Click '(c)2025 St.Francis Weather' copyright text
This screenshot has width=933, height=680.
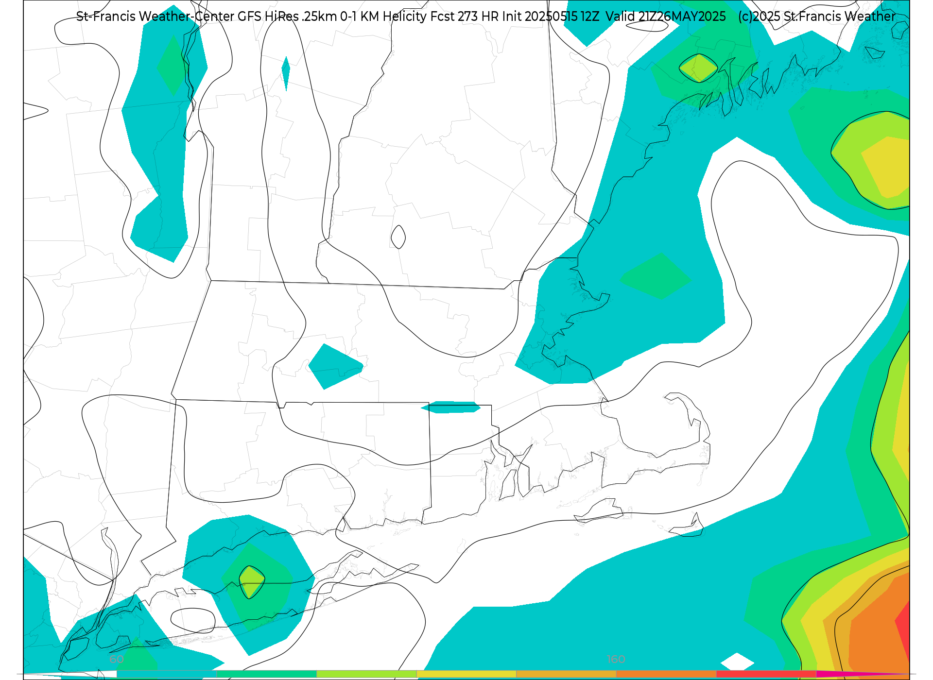pos(817,17)
